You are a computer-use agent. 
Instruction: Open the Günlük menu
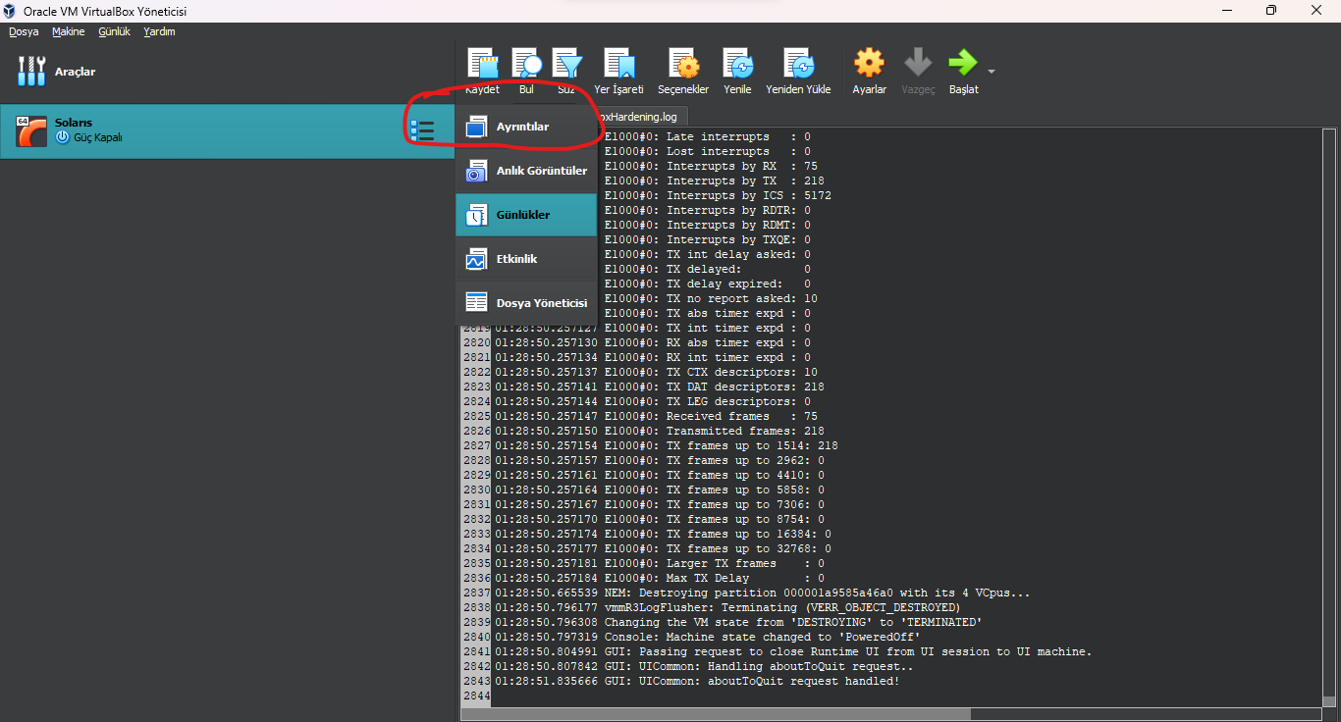pyautogui.click(x=114, y=31)
